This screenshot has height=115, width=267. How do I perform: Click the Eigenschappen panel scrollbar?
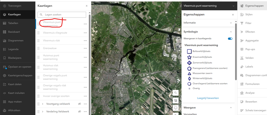coord(236,51)
